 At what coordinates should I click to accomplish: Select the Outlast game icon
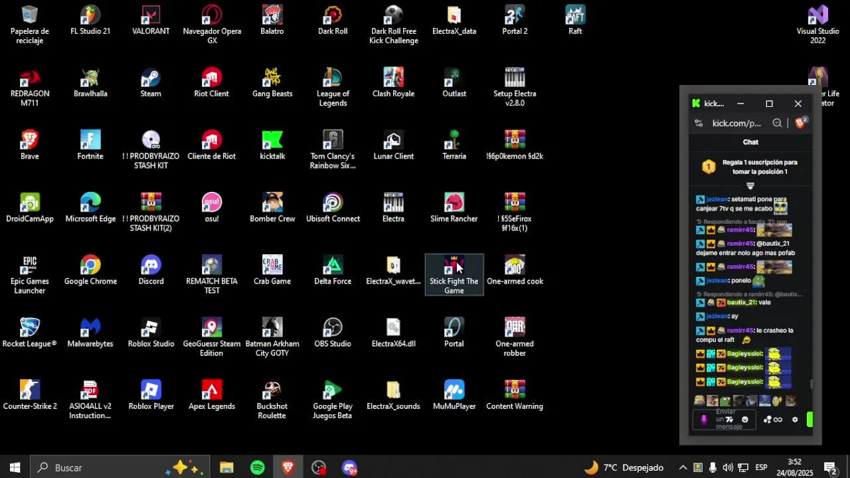click(x=454, y=83)
